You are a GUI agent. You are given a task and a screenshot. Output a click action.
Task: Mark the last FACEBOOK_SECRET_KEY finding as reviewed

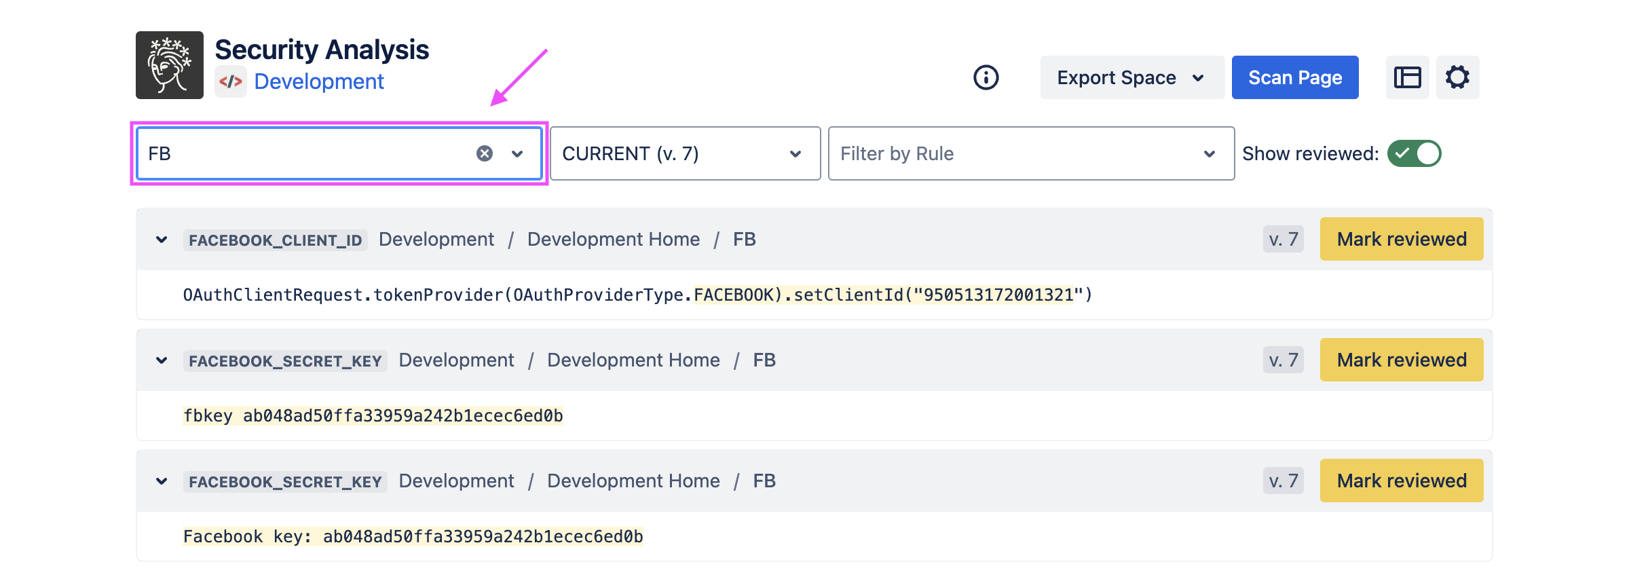pyautogui.click(x=1401, y=481)
